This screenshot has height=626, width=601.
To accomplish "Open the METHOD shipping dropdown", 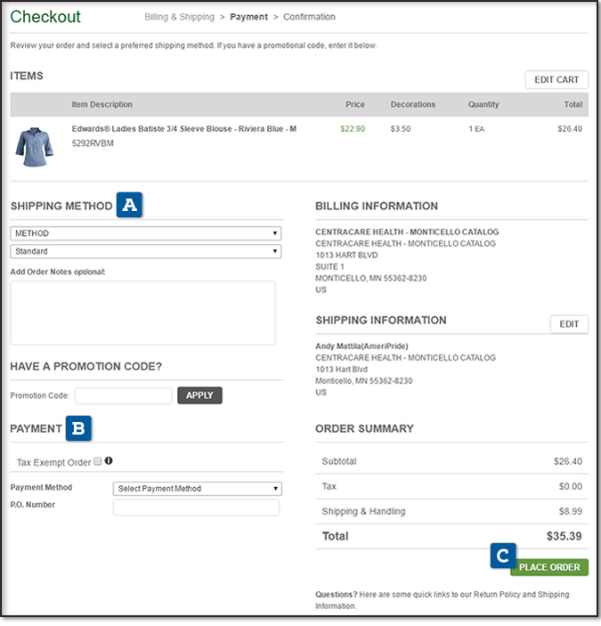I will coord(145,233).
